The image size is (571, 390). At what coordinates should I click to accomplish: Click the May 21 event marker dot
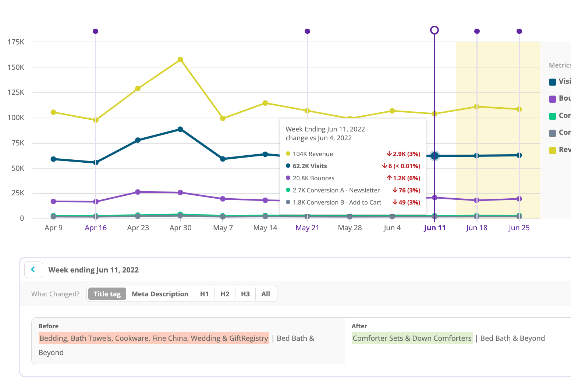tap(308, 31)
